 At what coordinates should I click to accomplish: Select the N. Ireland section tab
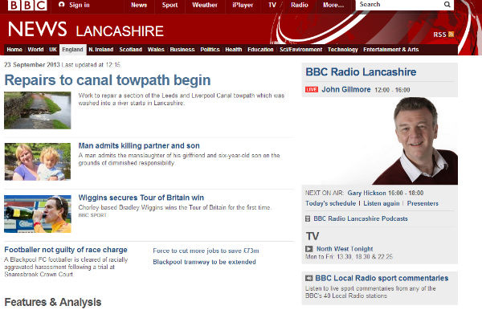pyautogui.click(x=101, y=50)
